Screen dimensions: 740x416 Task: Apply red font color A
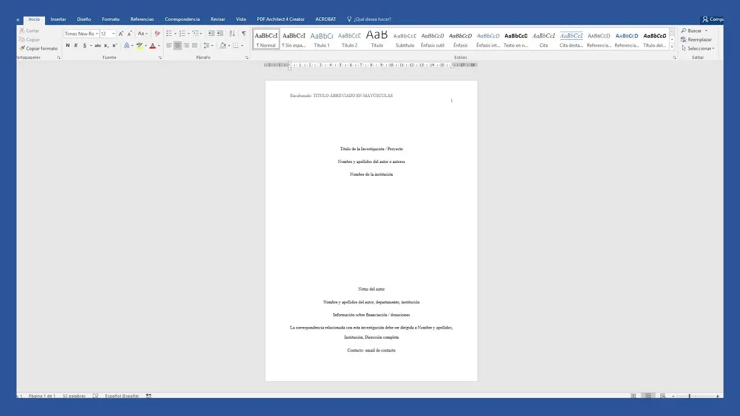pos(152,46)
